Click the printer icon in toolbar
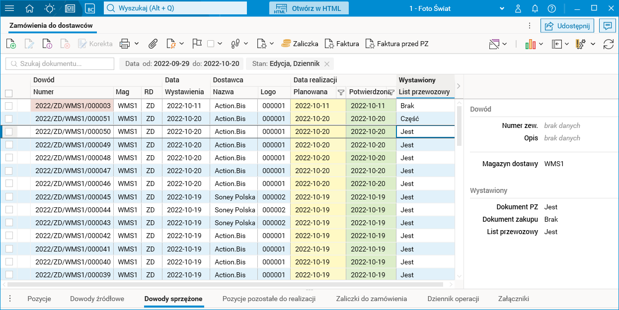This screenshot has width=619, height=310. coord(125,44)
